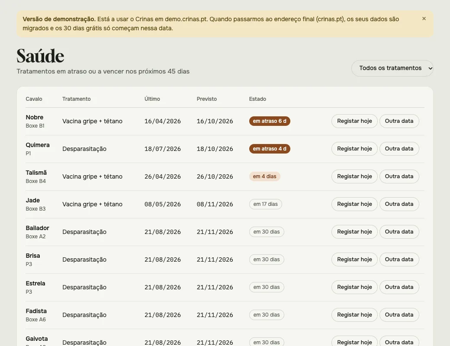Viewport: 450px width, 346px height.
Task: Click 'Registar hoje' in Bailador's row
Action: [354, 232]
